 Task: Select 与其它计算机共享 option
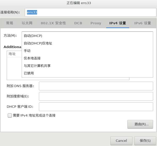coord(87,66)
